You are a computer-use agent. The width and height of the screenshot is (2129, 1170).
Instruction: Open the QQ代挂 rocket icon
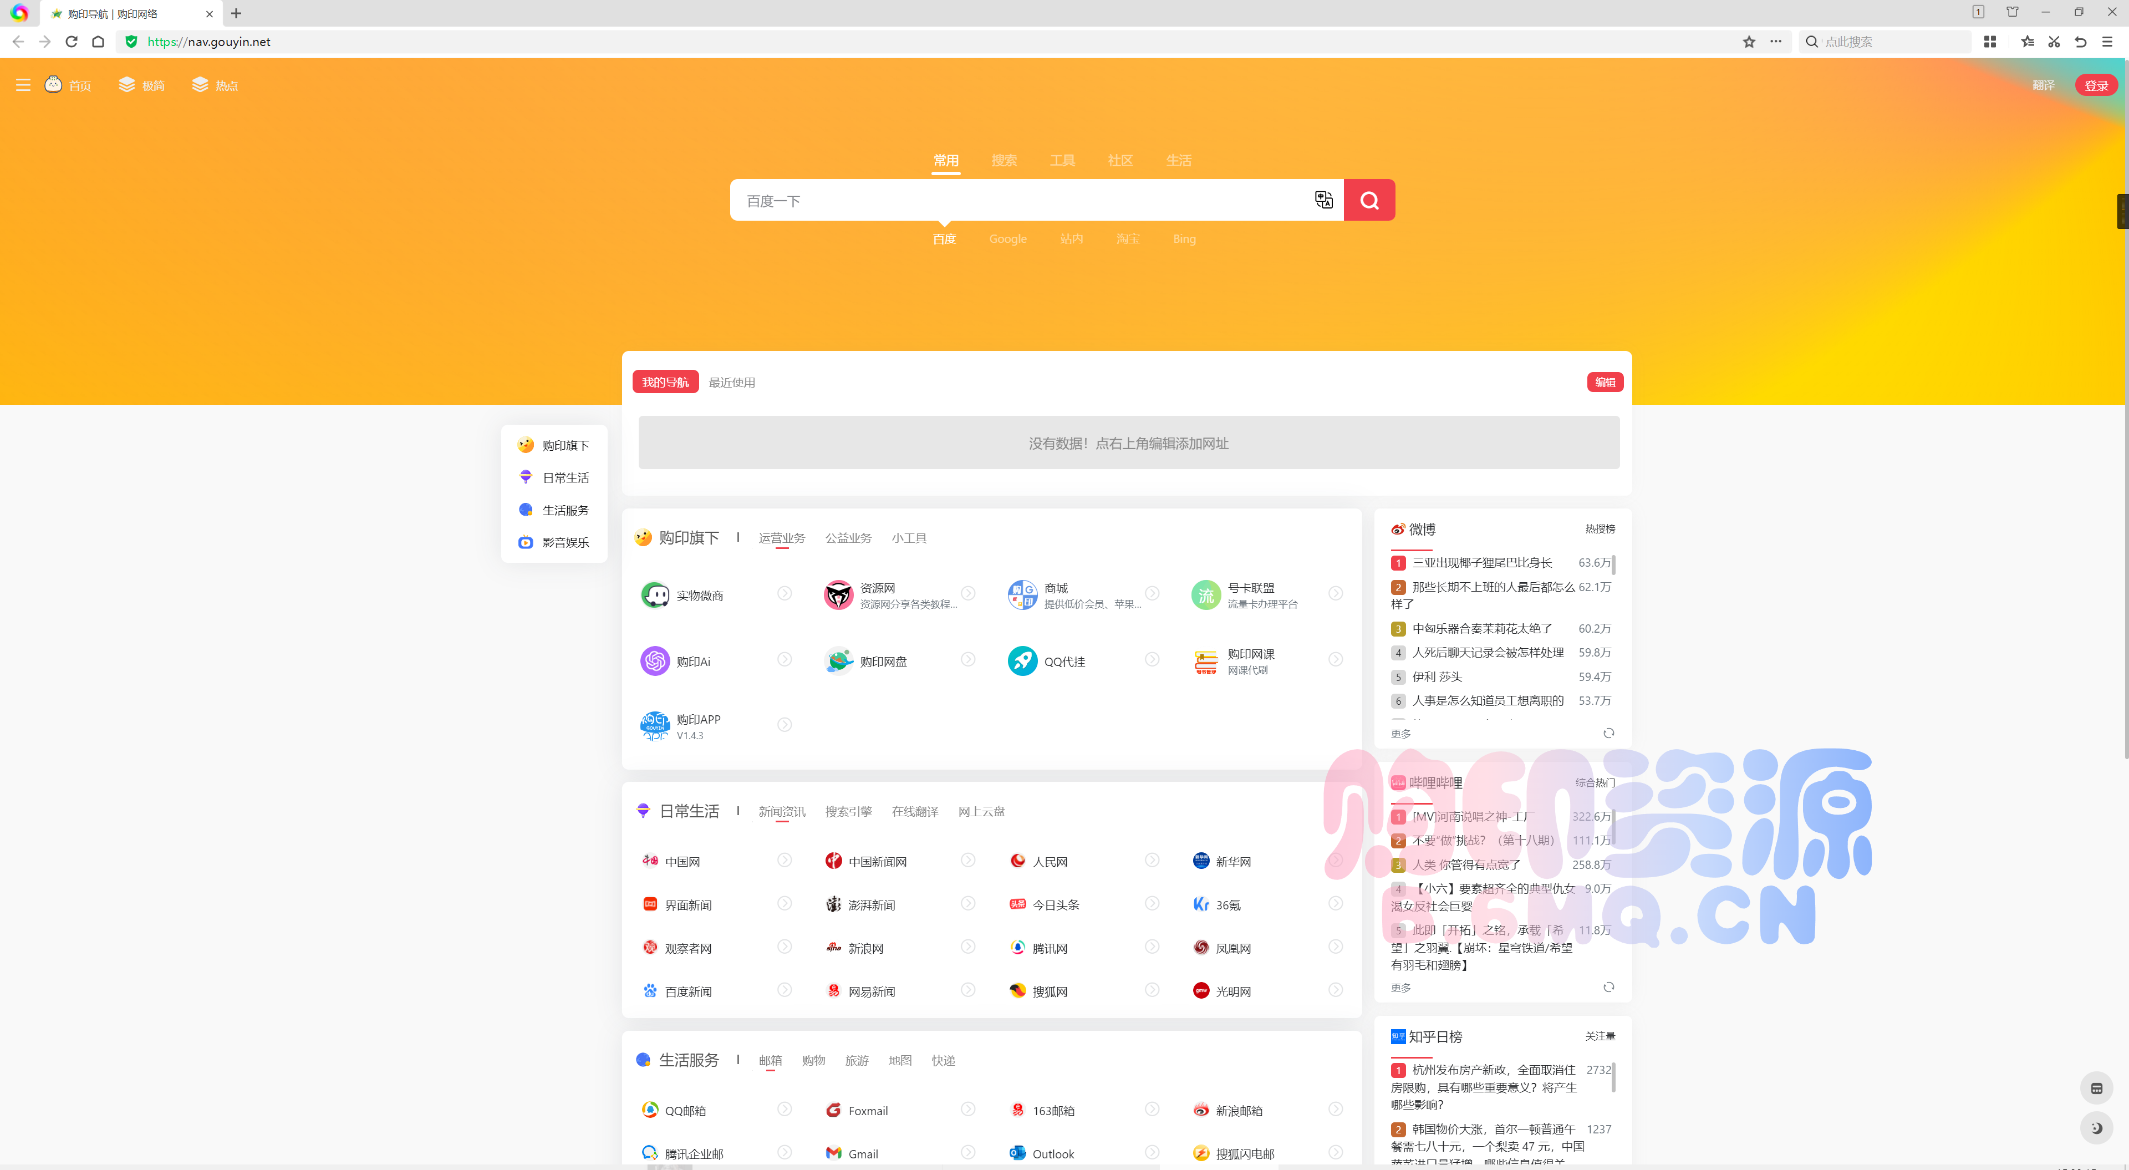1022,660
